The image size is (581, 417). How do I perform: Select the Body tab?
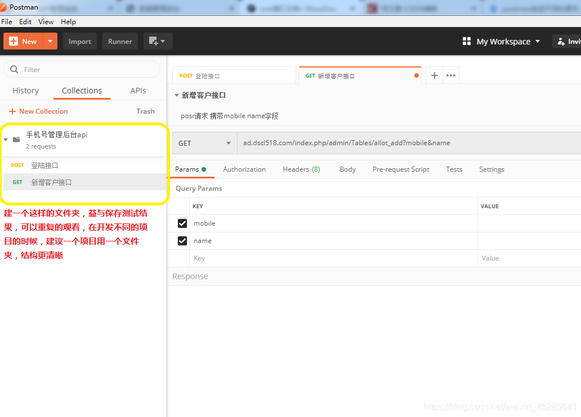(347, 169)
